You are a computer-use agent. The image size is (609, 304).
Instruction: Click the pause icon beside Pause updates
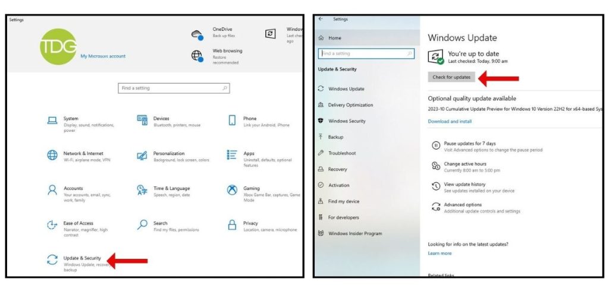436,146
